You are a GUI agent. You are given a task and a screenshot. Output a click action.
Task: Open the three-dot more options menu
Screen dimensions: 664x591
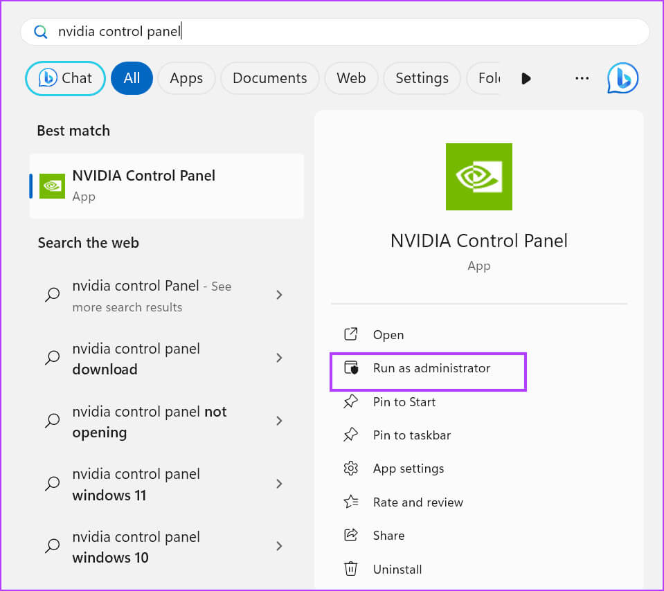[x=582, y=78]
